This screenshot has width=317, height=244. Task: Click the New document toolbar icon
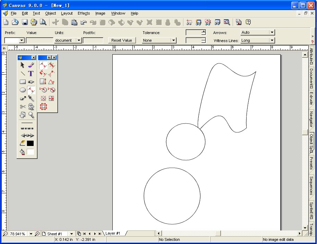coord(6,22)
